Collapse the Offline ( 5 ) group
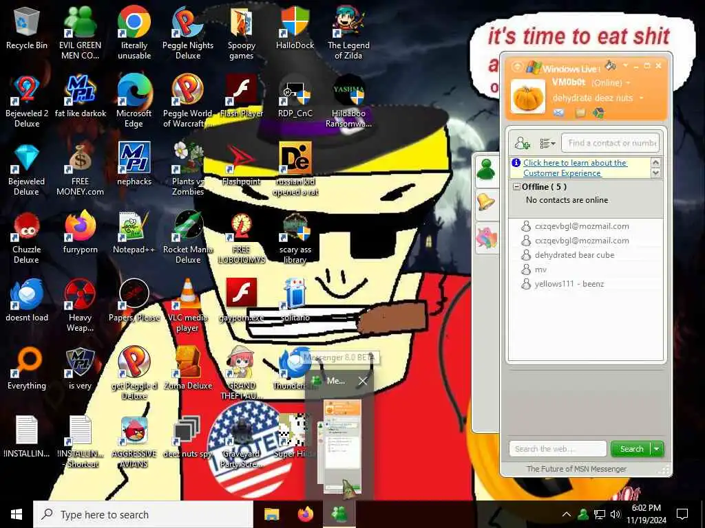 [x=516, y=187]
